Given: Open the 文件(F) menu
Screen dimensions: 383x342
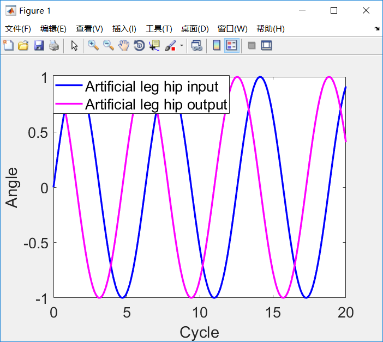Looking at the screenshot, I should coord(18,29).
